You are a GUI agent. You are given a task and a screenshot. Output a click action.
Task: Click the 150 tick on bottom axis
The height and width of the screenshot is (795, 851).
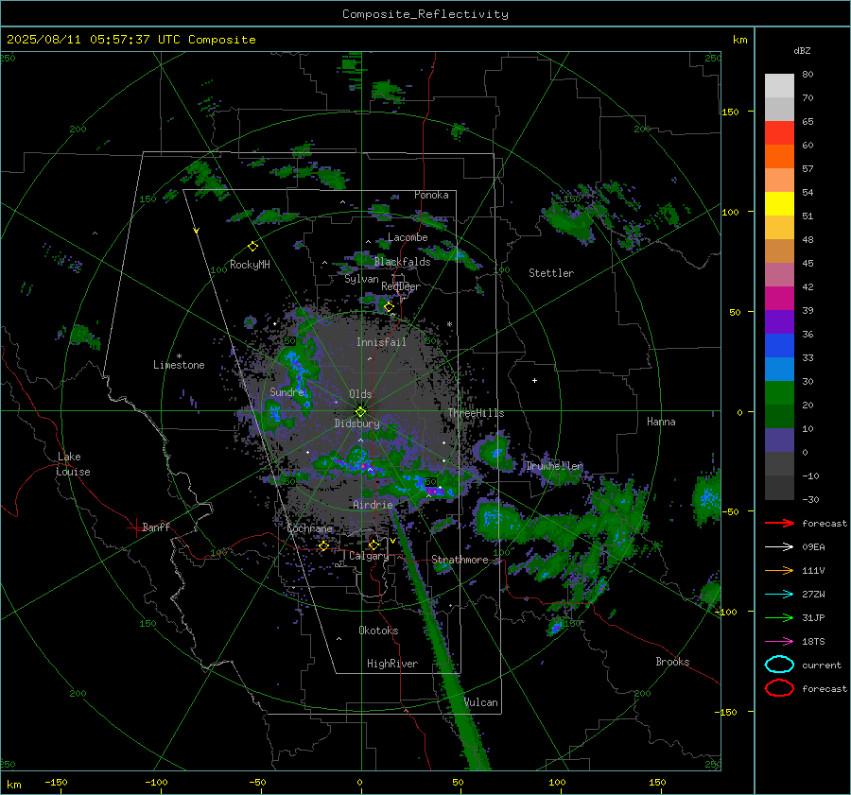click(657, 782)
